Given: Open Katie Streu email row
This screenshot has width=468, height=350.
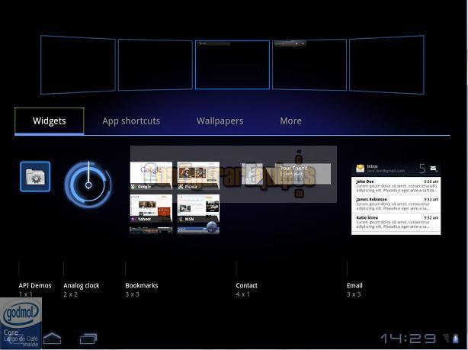Looking at the screenshot, I should (x=396, y=222).
